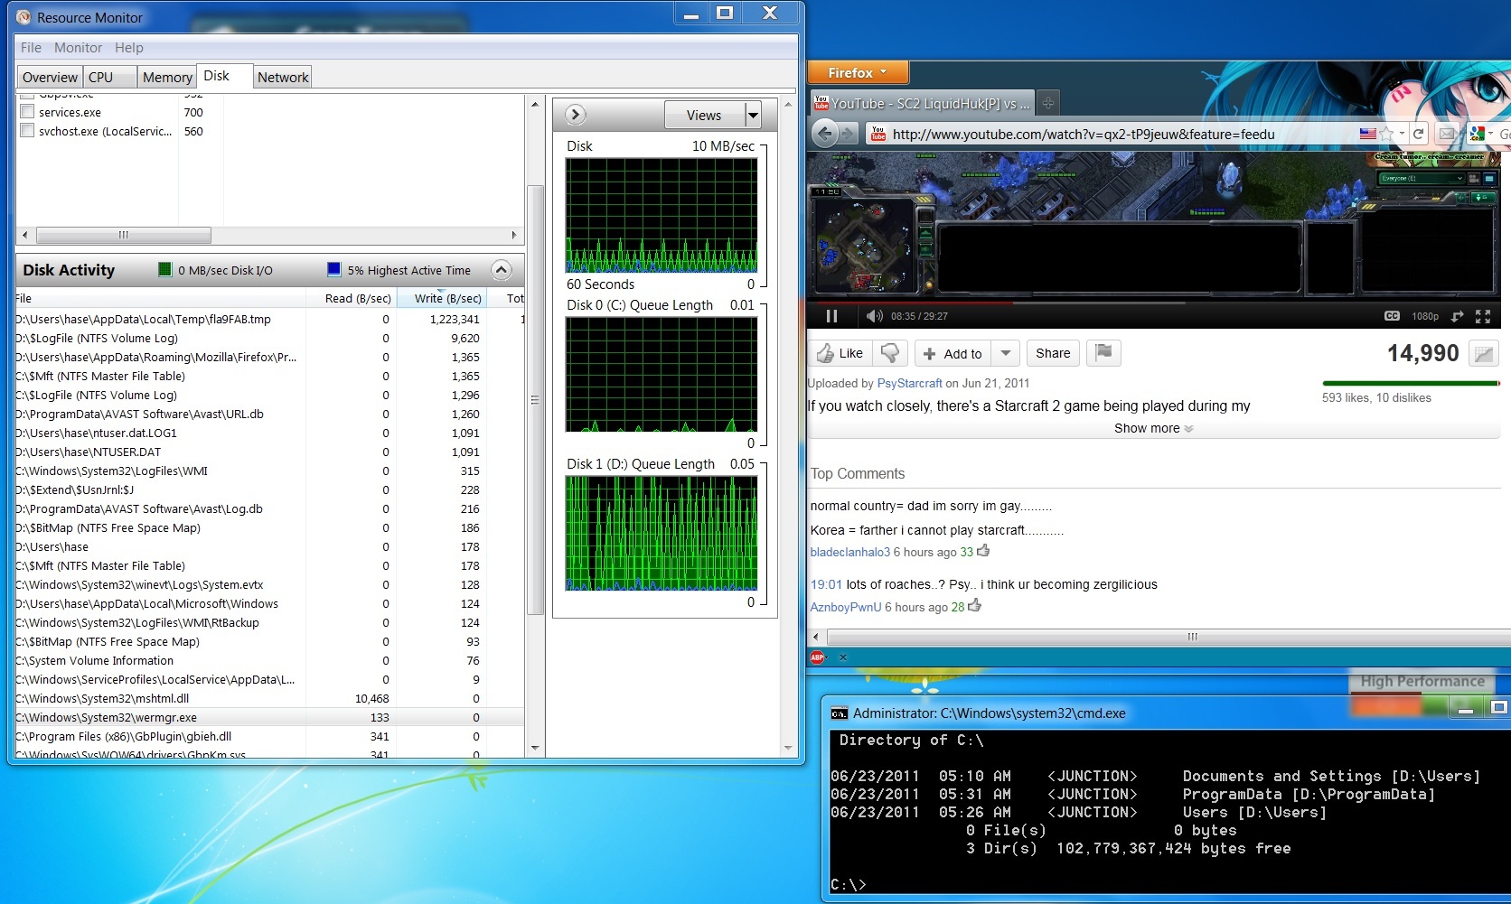Pause the YouTube video
1511x904 pixels.
(x=831, y=316)
